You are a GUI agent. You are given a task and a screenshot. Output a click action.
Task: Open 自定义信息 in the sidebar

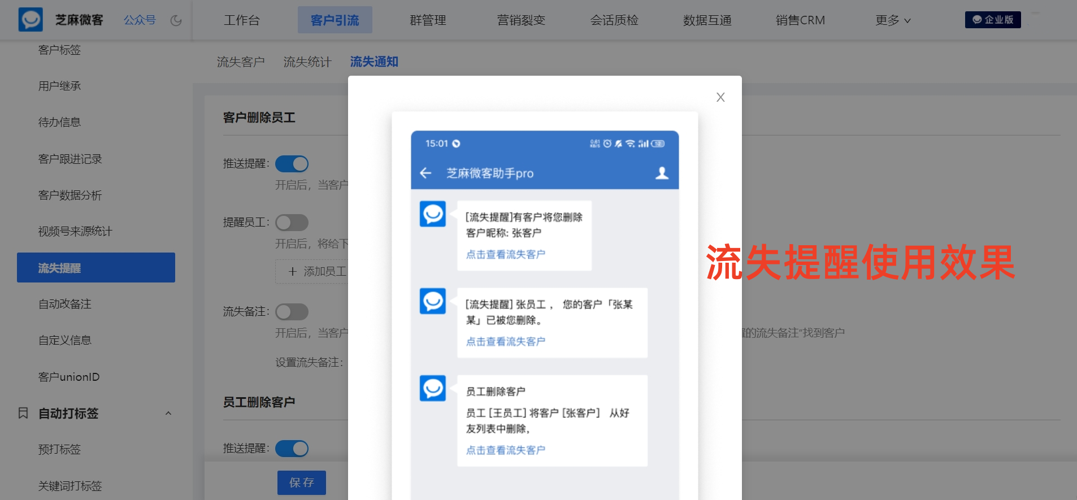click(65, 340)
